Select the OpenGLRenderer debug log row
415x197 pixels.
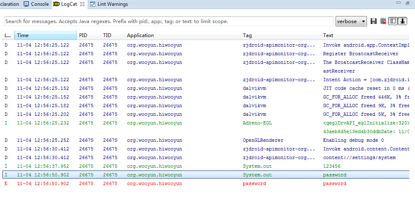pos(206,140)
